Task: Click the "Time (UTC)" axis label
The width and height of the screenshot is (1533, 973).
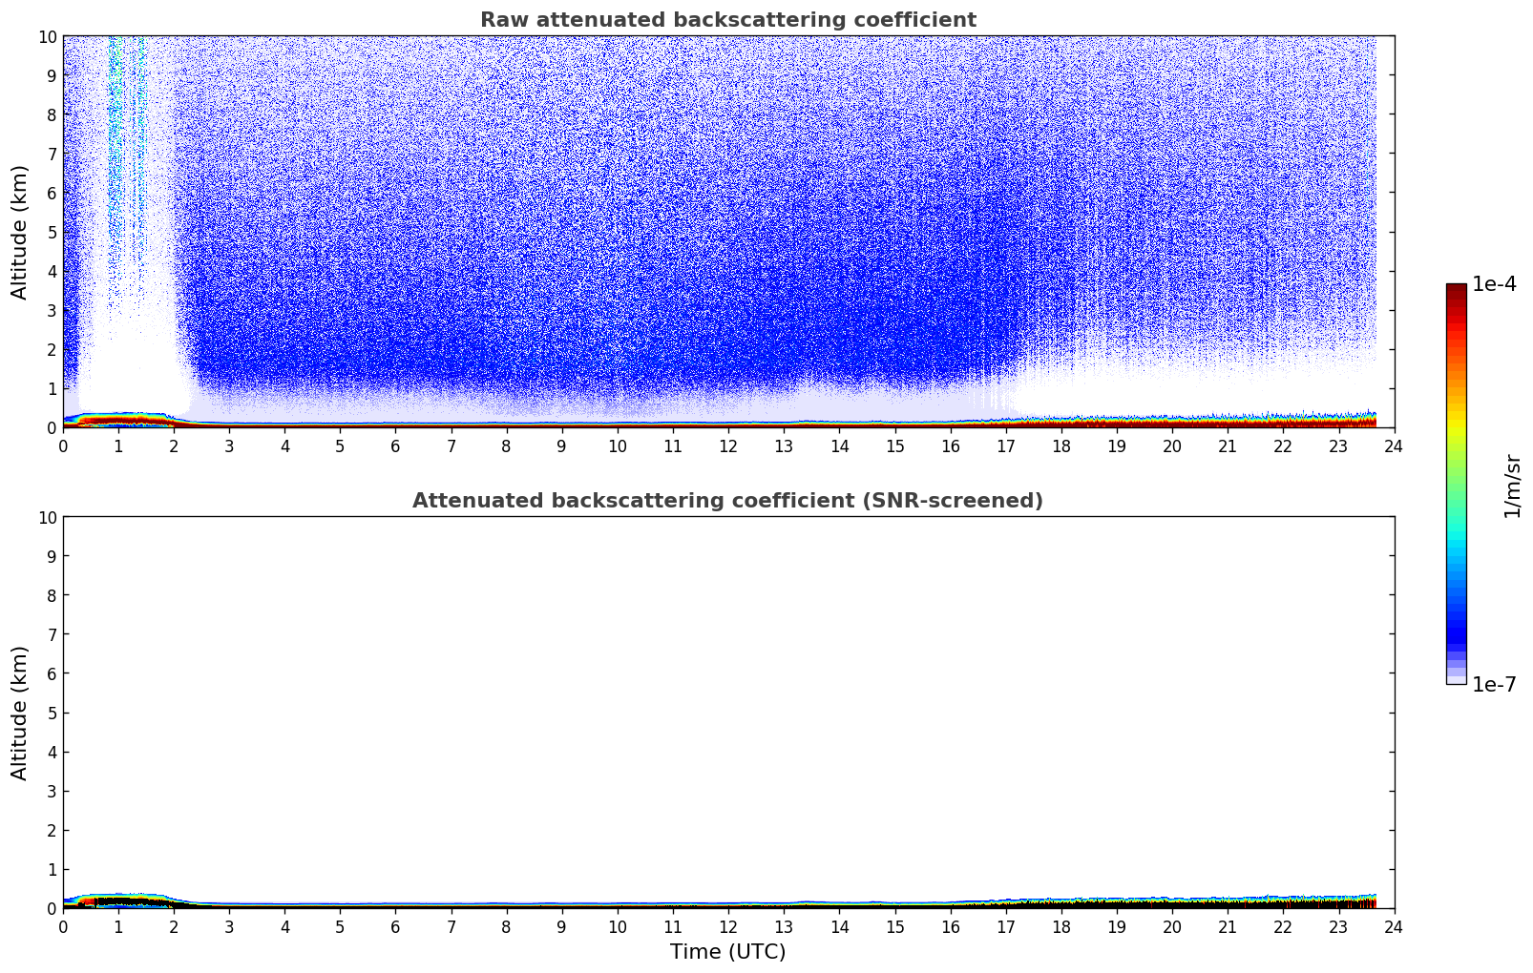Action: click(728, 952)
